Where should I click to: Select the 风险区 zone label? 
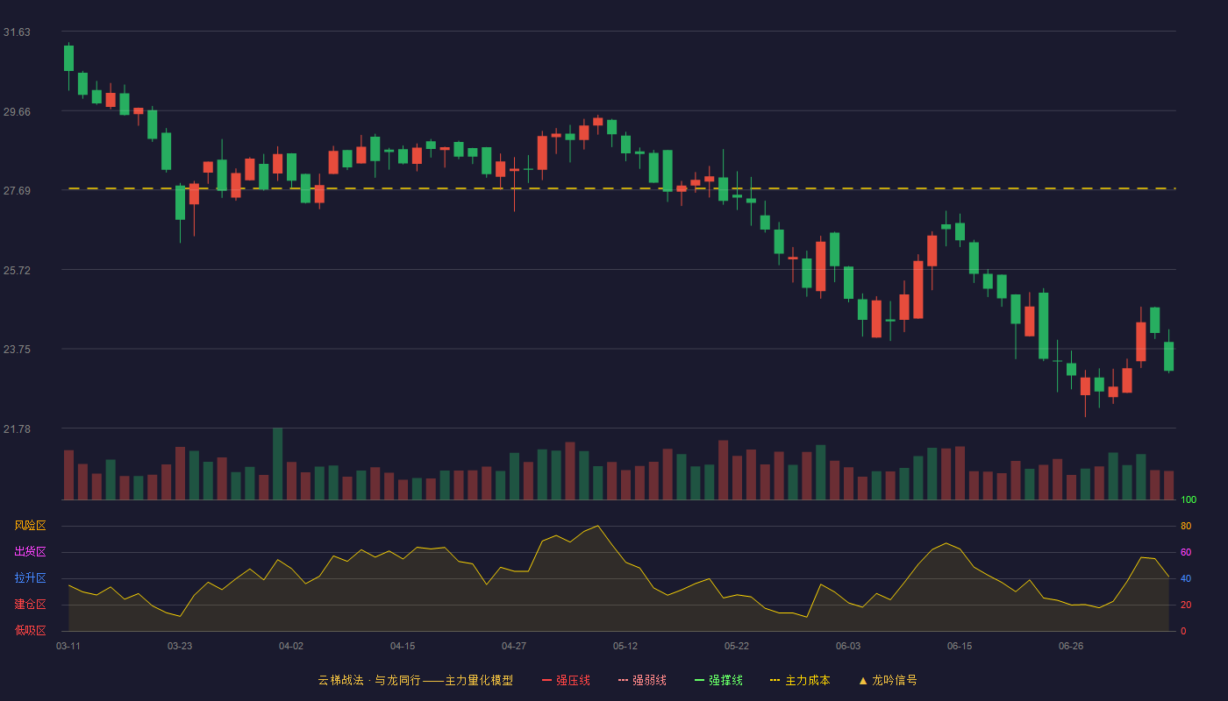(30, 526)
